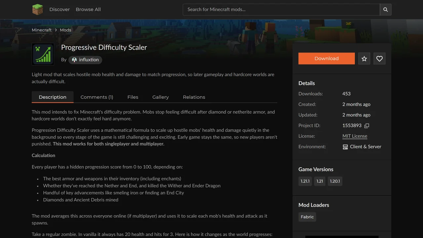The image size is (423, 238).
Task: Open the MIT License link
Action: [355, 136]
